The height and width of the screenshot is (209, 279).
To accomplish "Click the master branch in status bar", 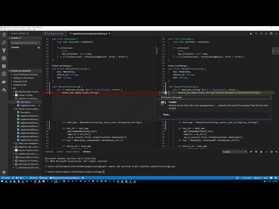I will (6, 178).
